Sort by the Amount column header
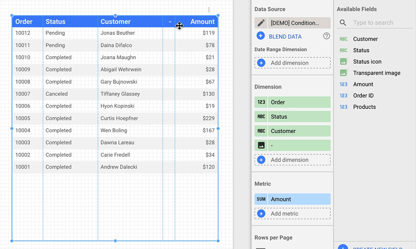This screenshot has height=249, width=416. (202, 22)
